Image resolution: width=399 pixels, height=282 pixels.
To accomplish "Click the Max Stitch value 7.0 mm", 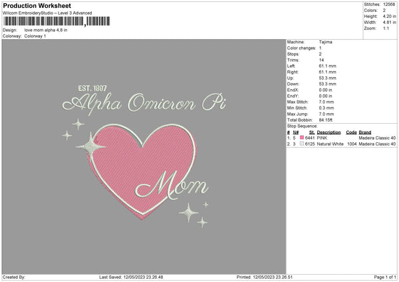I will [x=327, y=102].
